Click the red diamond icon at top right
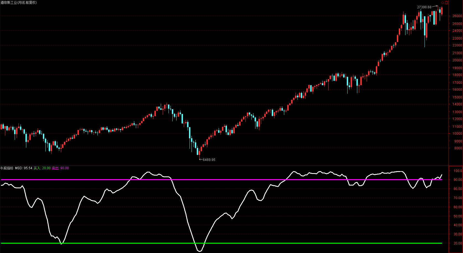This screenshot has height=253, width=463. click(443, 2)
